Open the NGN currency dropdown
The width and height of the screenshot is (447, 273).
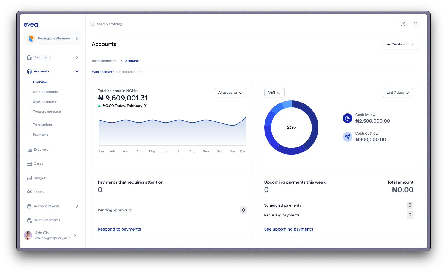point(274,93)
